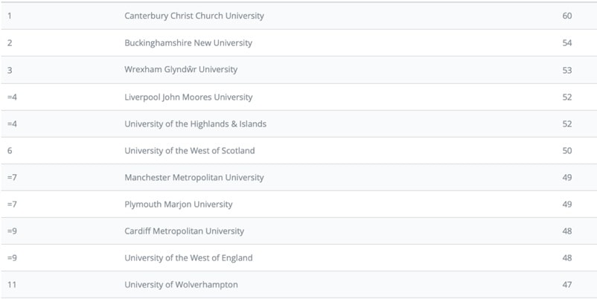Select Wrexham Glyndŵr University row

click(x=181, y=70)
